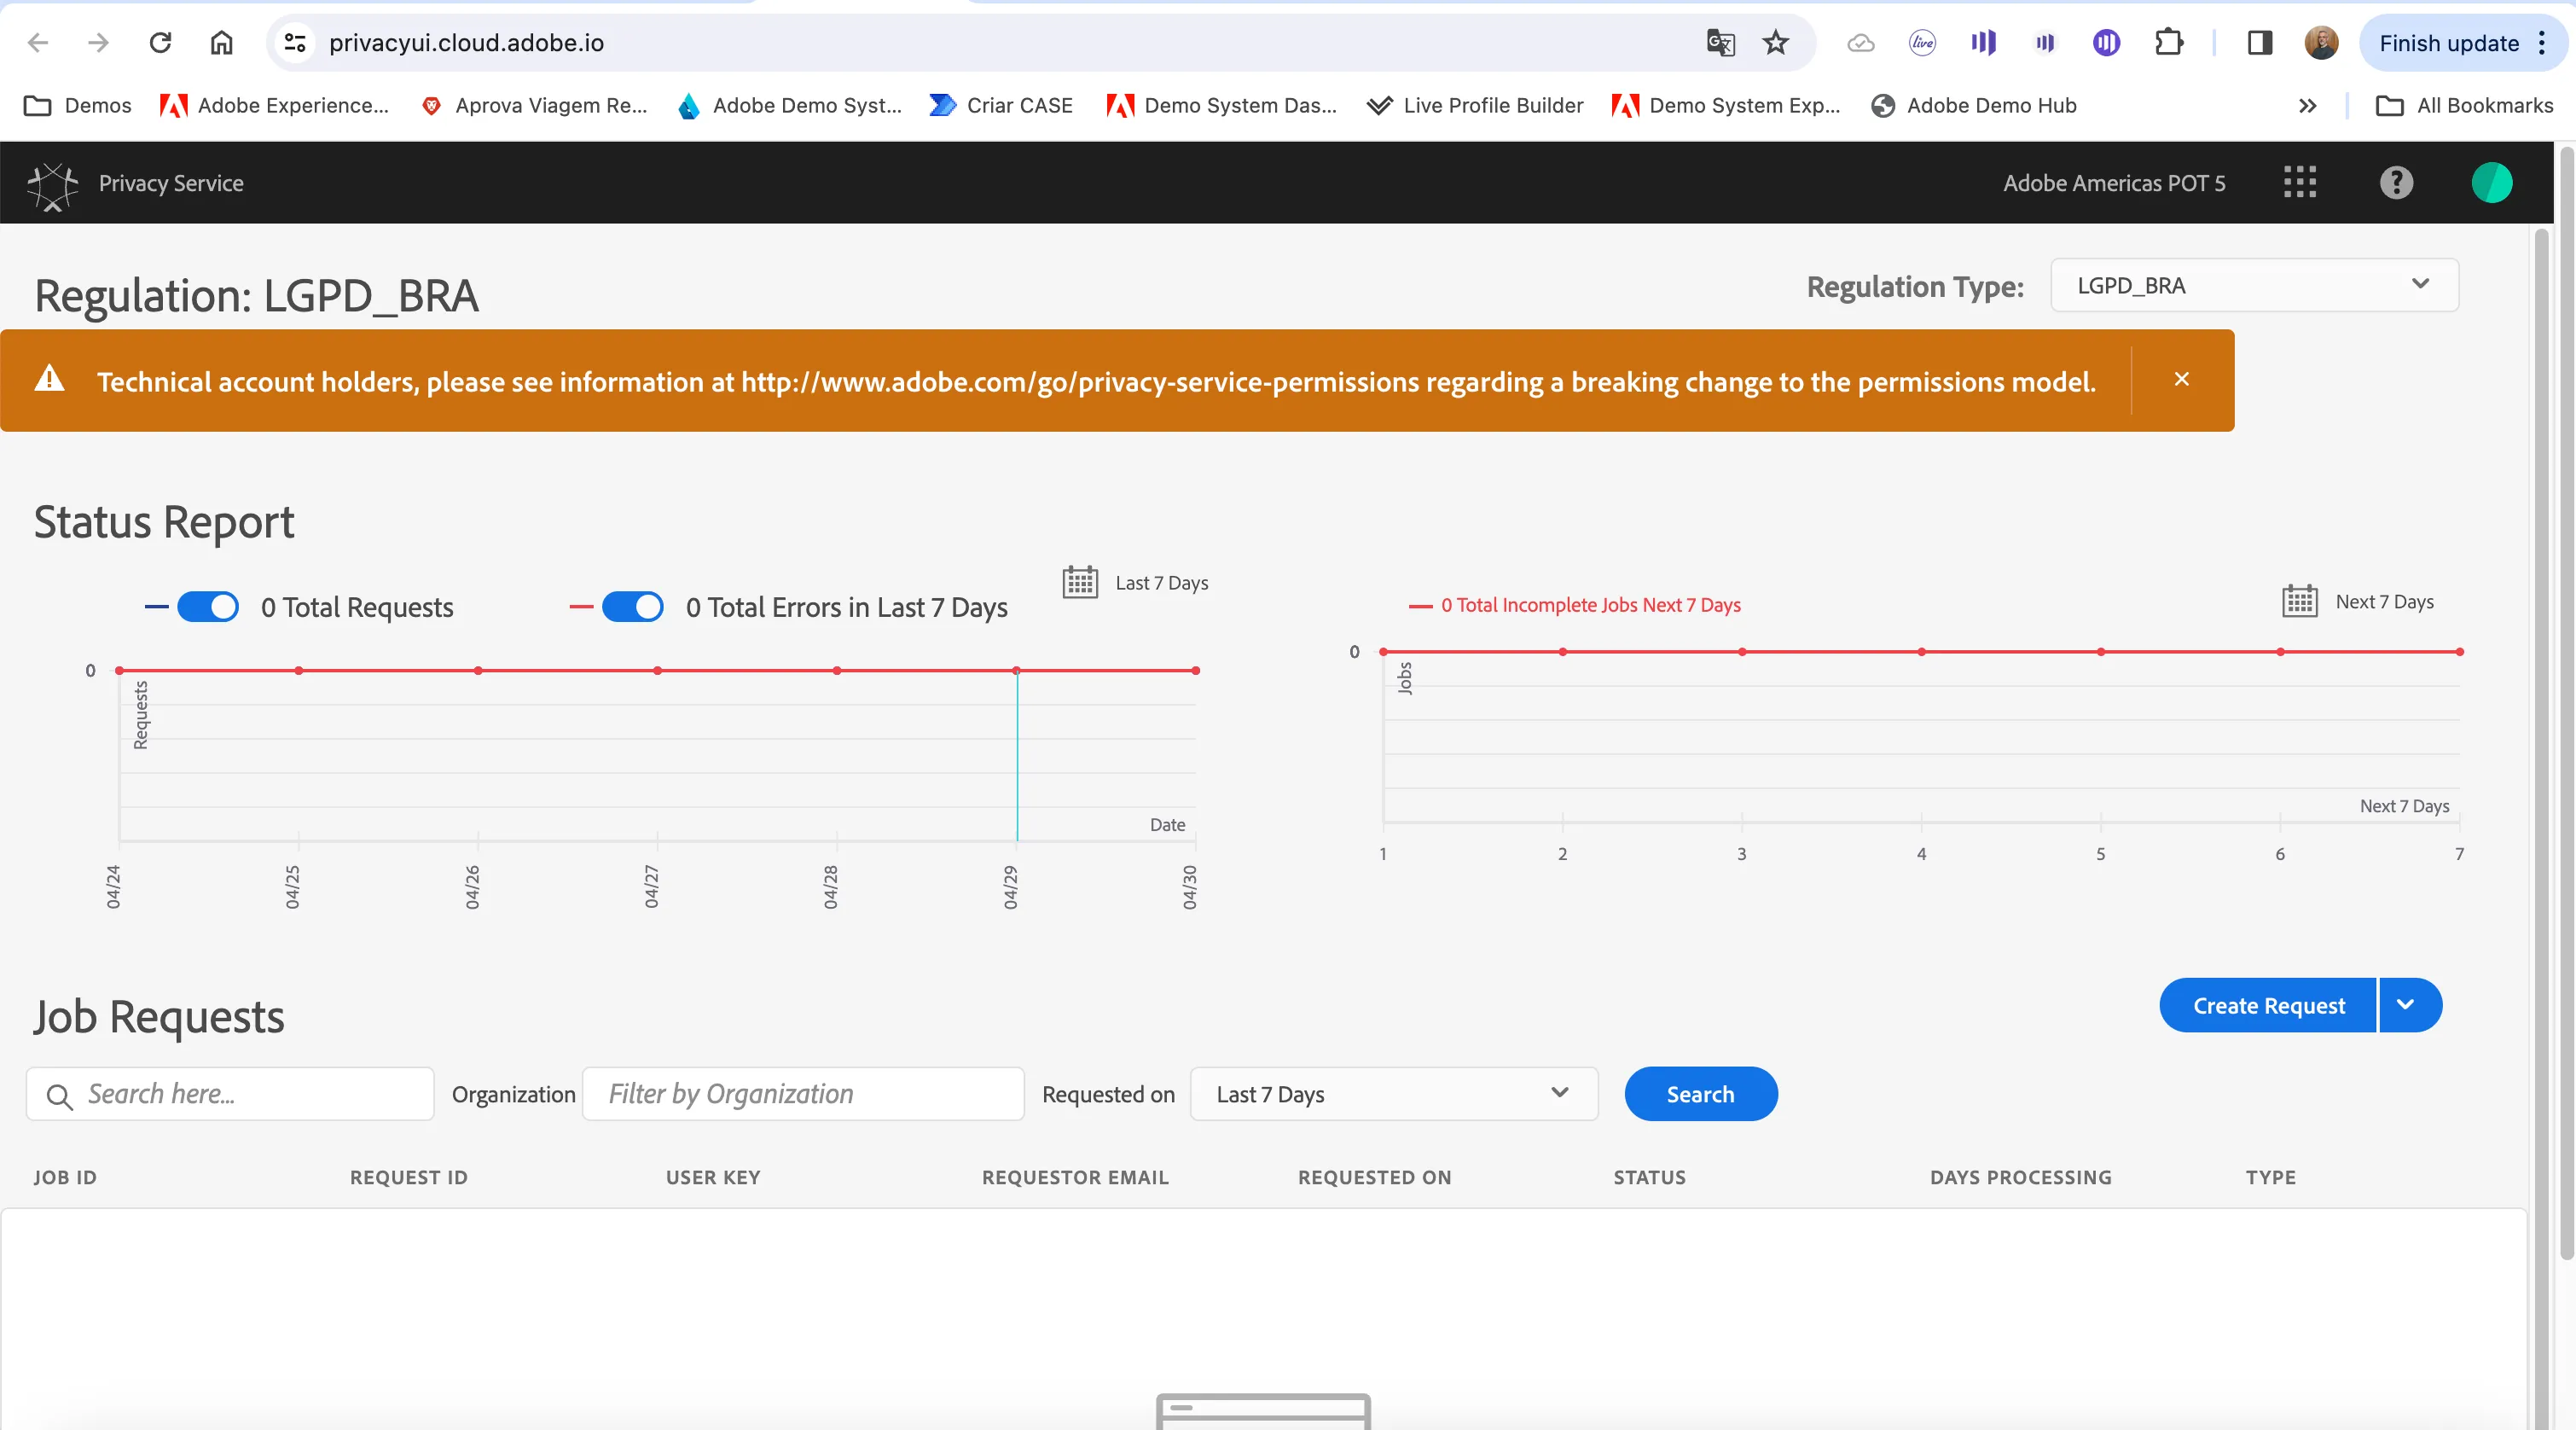Open Criar CASE bookmark
Viewport: 2576px width, 1430px height.
[1001, 105]
